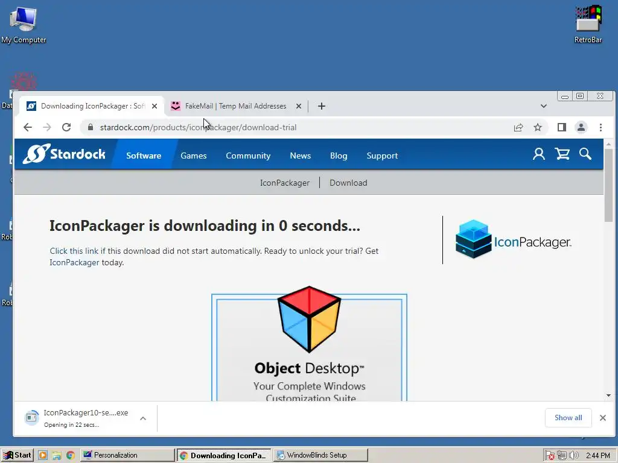Click the Download sub-navigation link

348,183
